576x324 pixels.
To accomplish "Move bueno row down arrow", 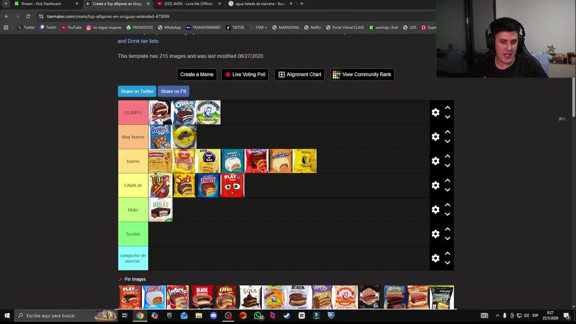I will tap(447, 166).
